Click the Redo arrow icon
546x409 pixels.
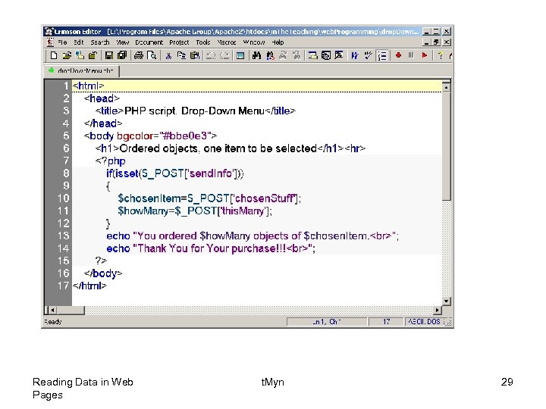point(224,55)
